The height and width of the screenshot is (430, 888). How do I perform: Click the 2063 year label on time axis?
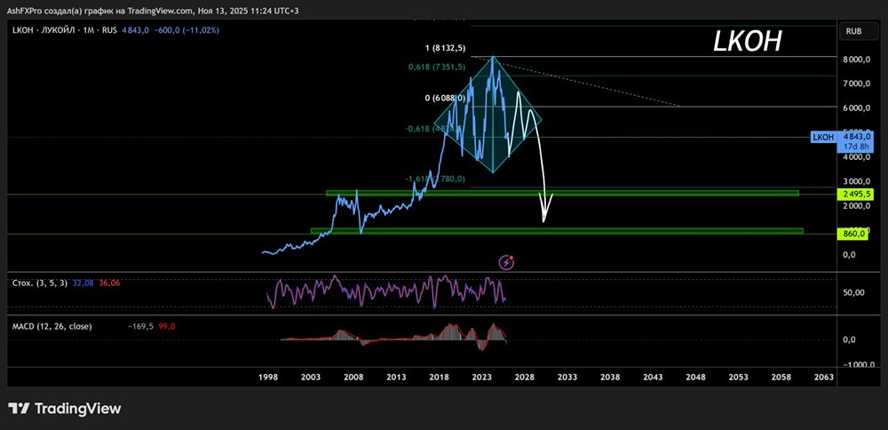[x=823, y=378]
